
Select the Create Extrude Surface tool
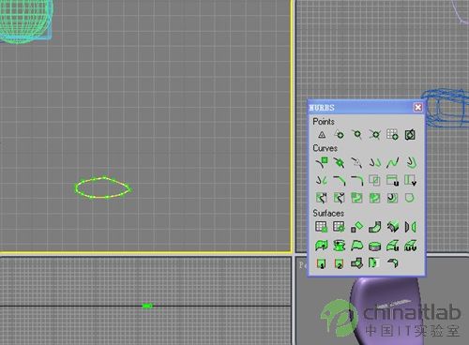coord(322,246)
